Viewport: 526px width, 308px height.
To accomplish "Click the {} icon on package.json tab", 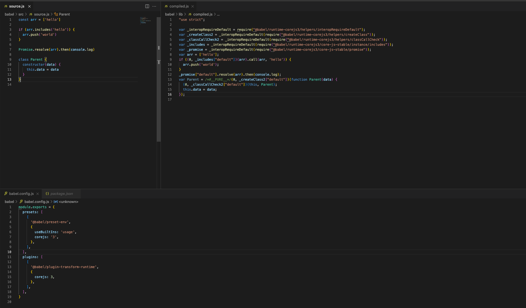I will (47, 194).
